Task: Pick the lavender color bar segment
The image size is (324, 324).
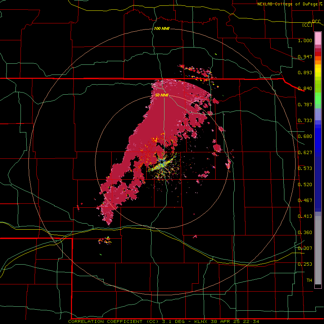Action: (318, 114)
